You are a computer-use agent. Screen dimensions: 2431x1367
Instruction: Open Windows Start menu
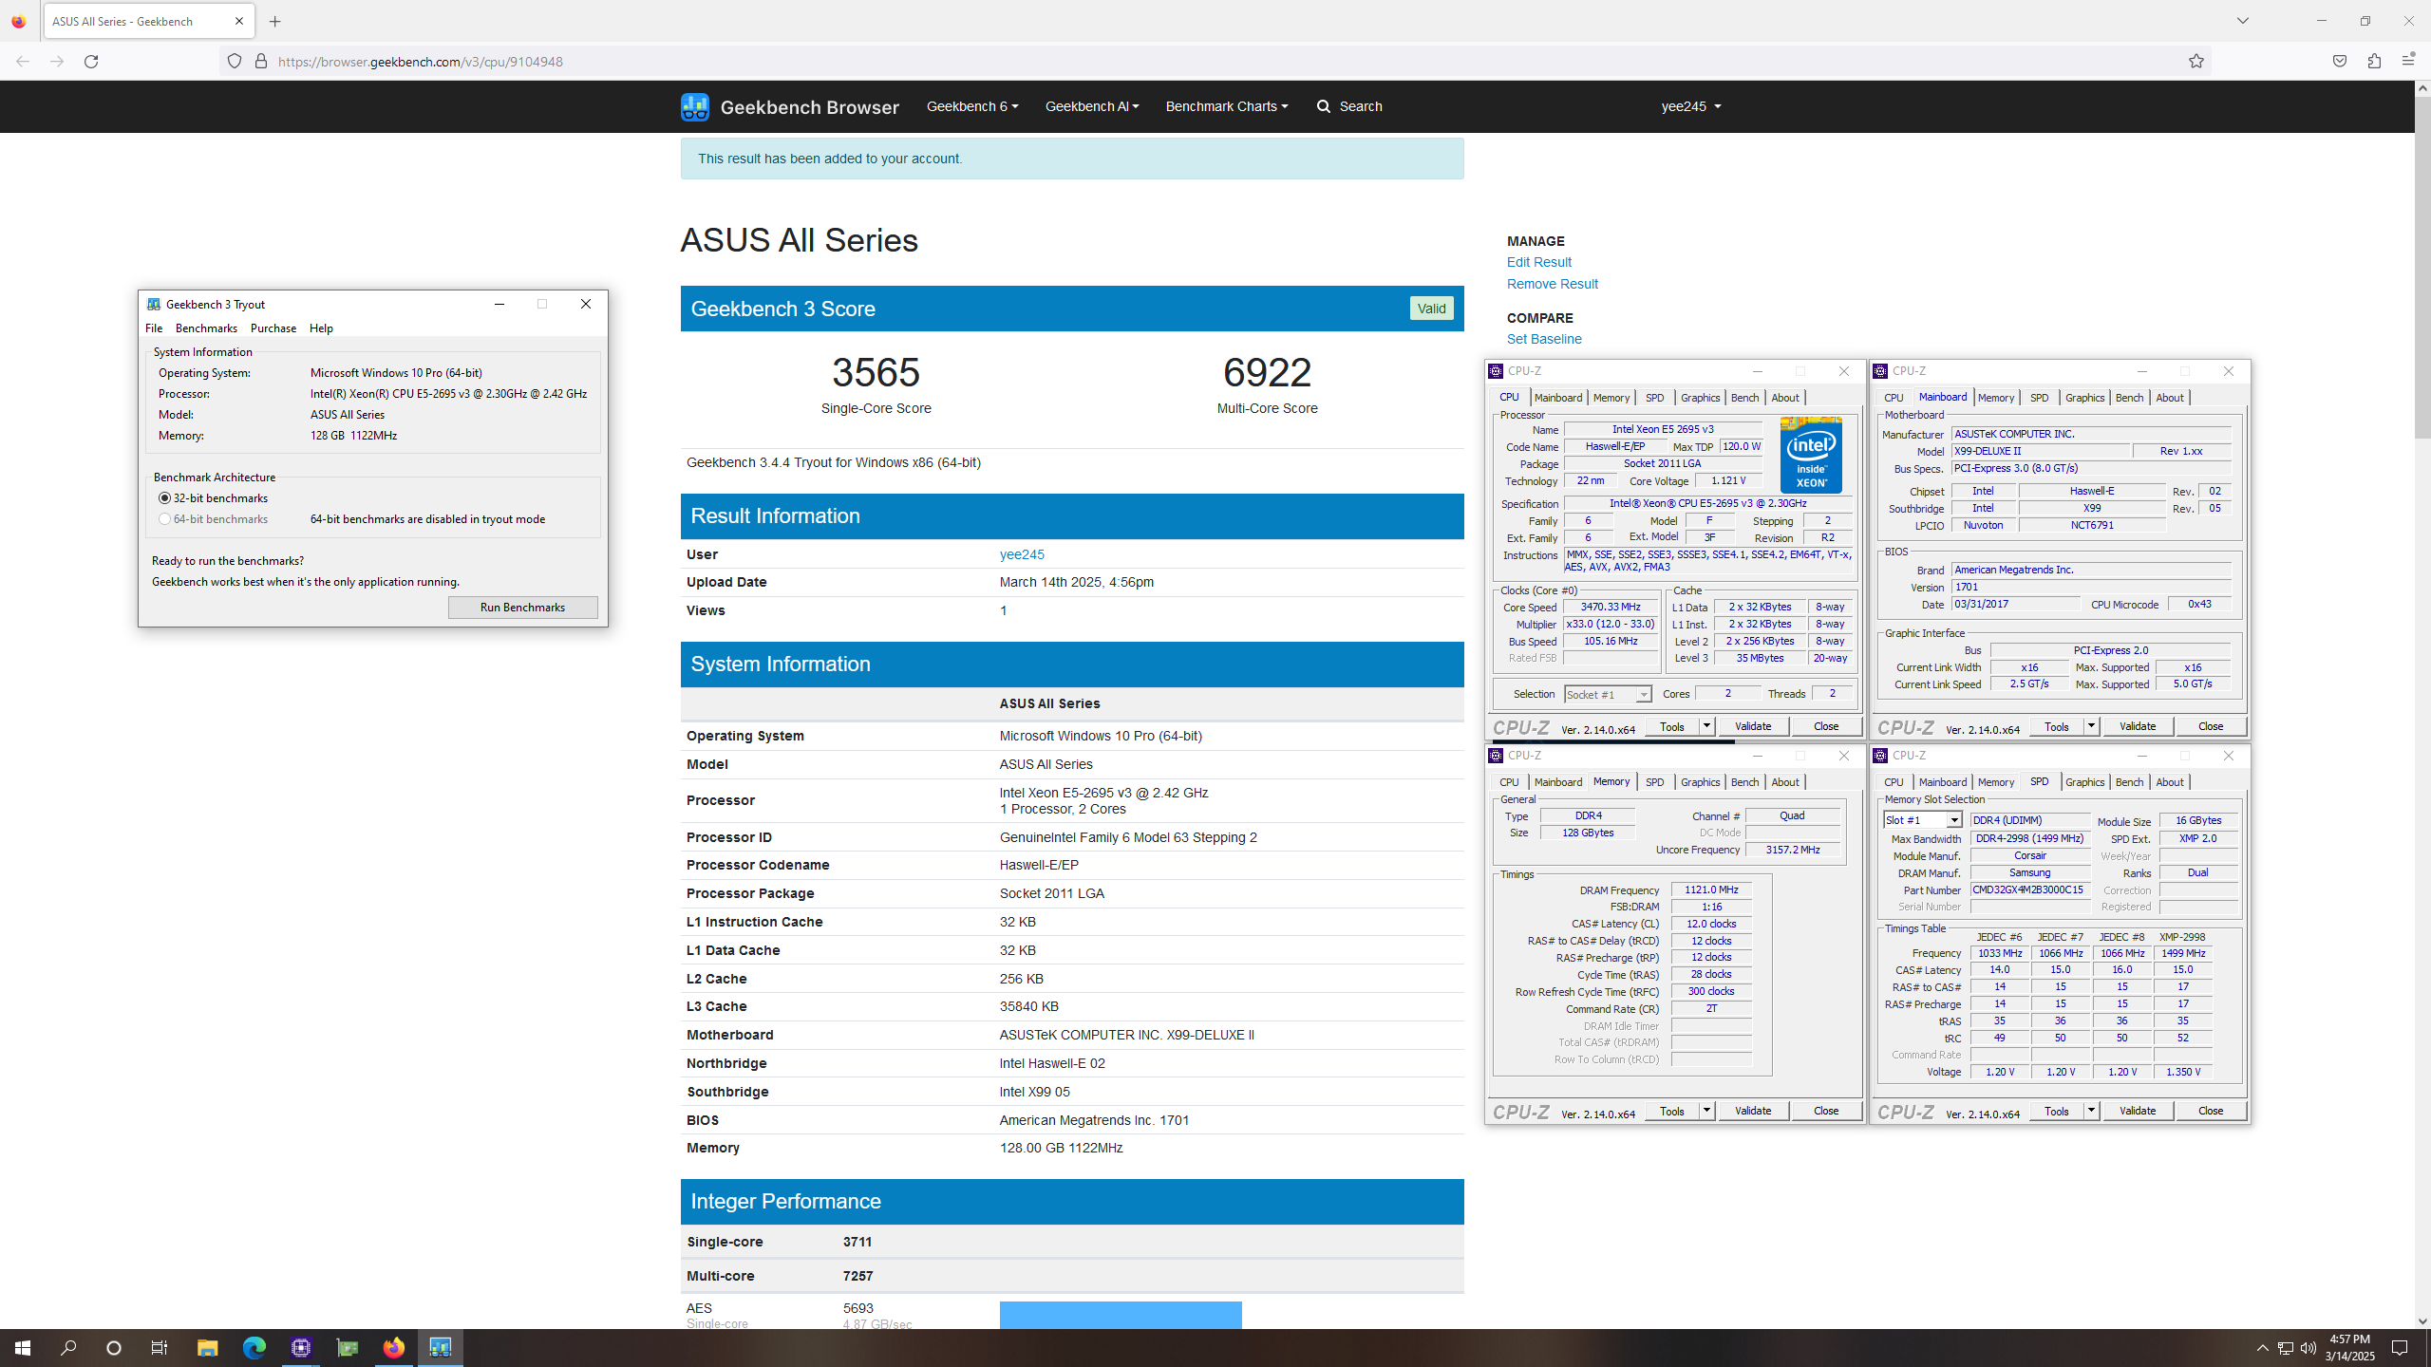coord(23,1348)
